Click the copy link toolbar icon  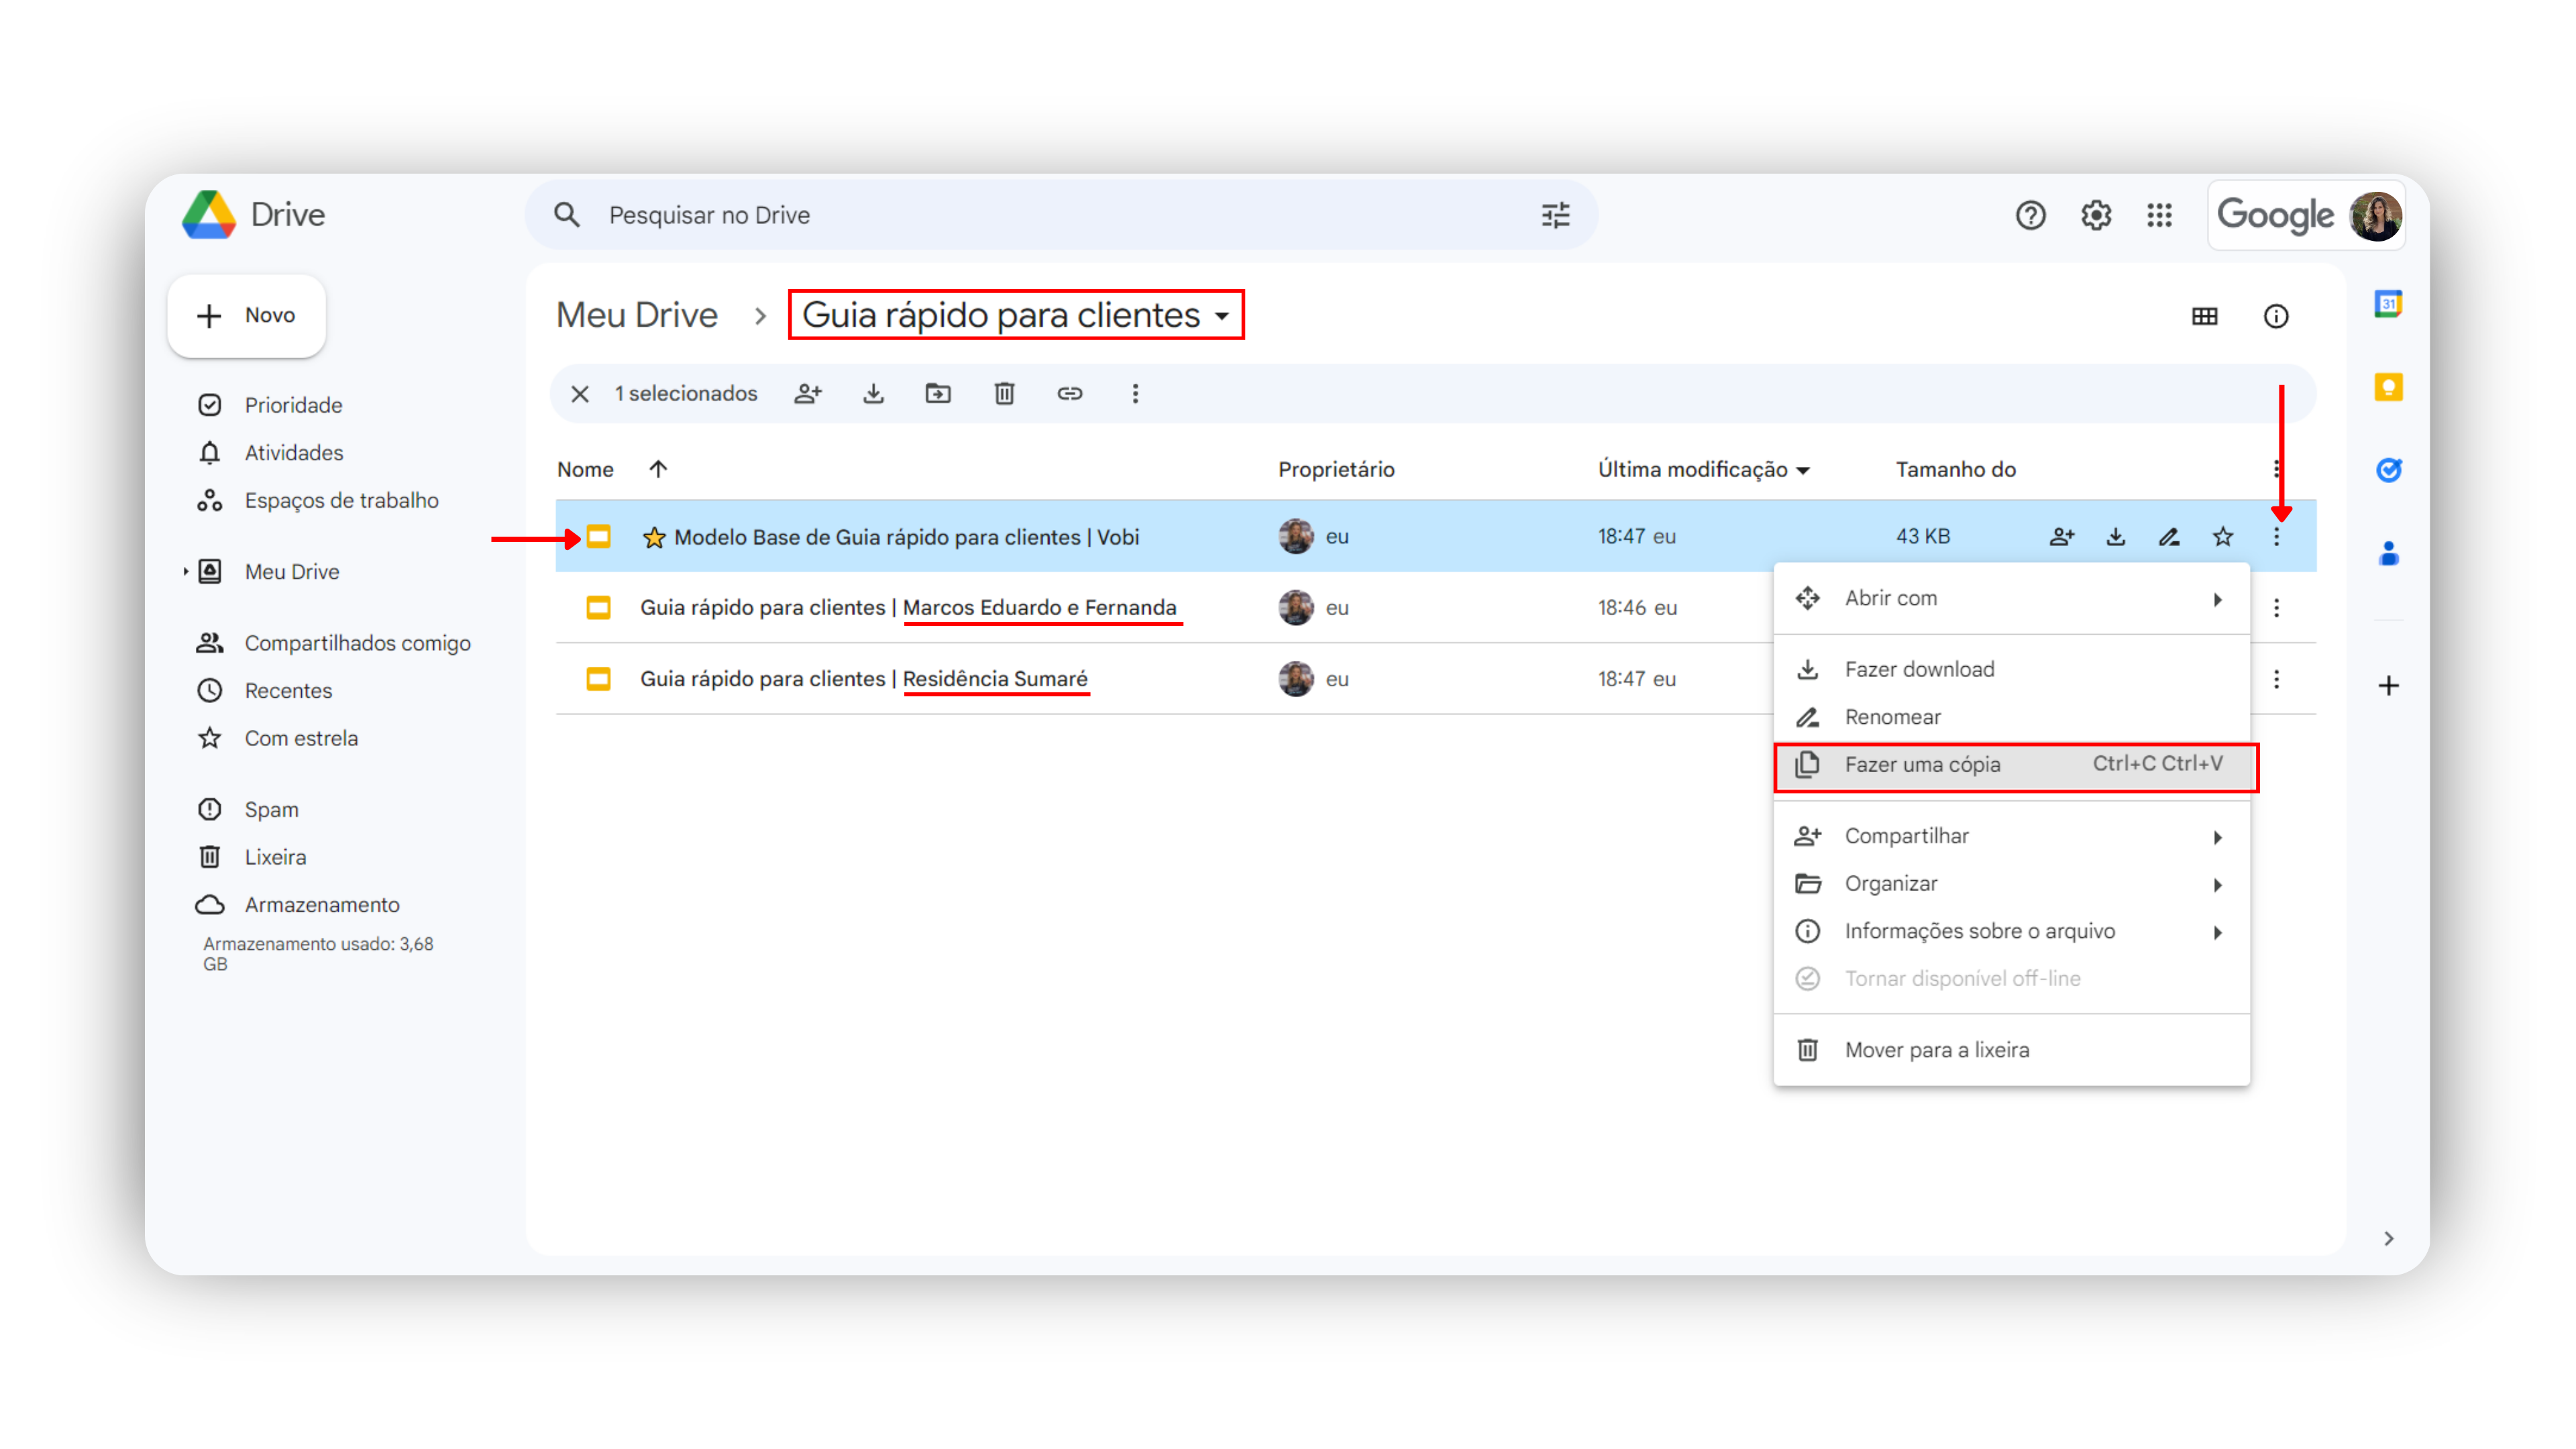tap(1069, 393)
